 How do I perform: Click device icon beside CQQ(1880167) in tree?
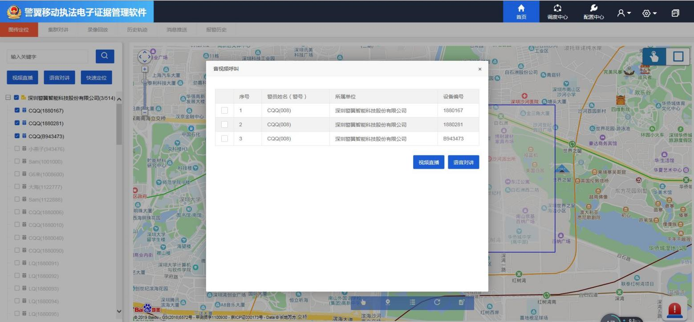click(25, 111)
